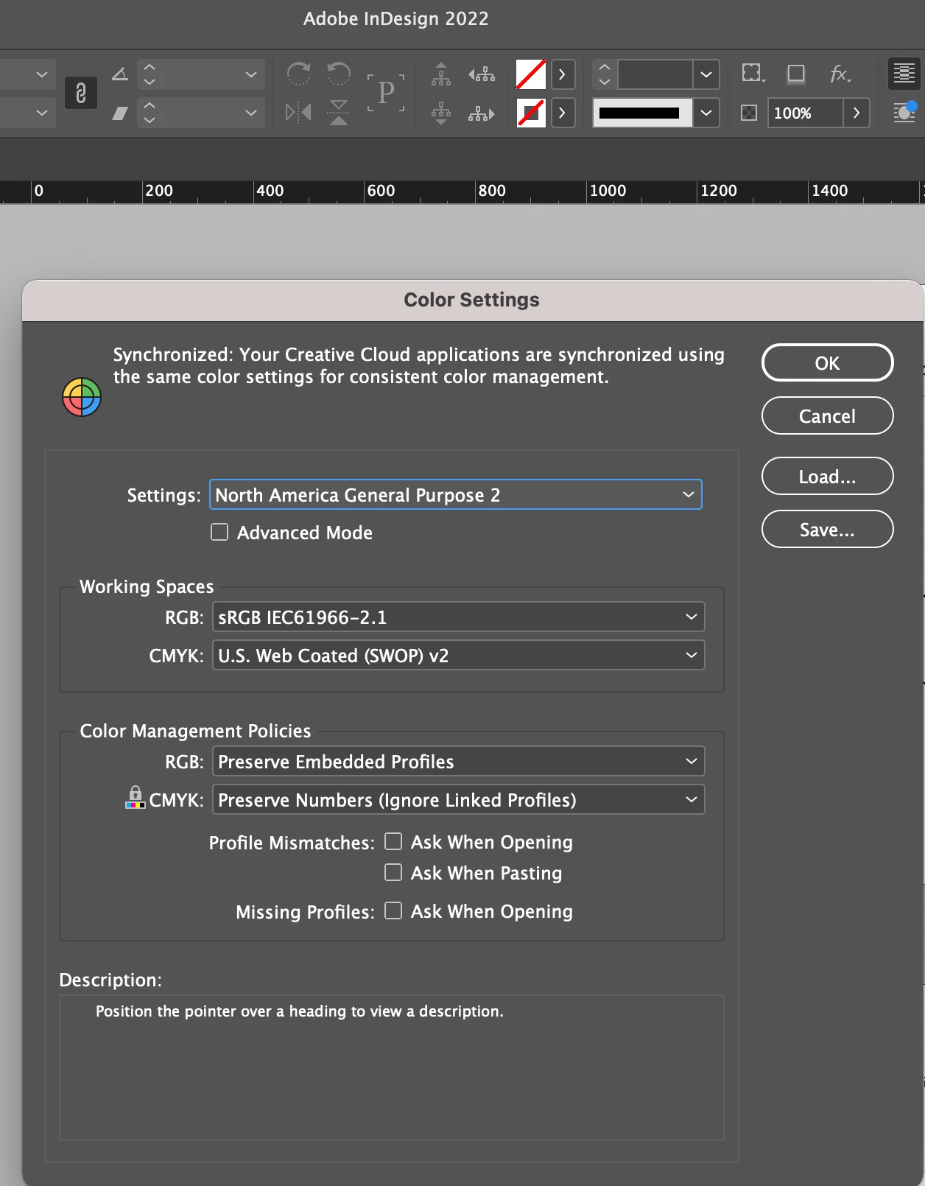Click the stroke weight input field
The height and width of the screenshot is (1186, 925).
655,74
